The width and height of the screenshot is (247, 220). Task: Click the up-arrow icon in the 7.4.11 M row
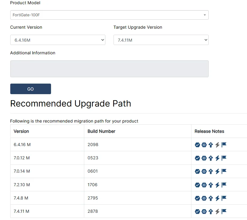(211, 212)
